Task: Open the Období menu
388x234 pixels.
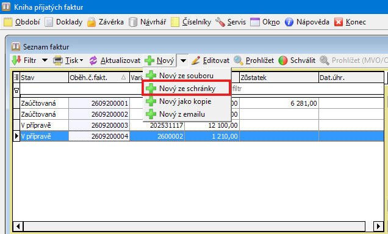Action: (21, 22)
